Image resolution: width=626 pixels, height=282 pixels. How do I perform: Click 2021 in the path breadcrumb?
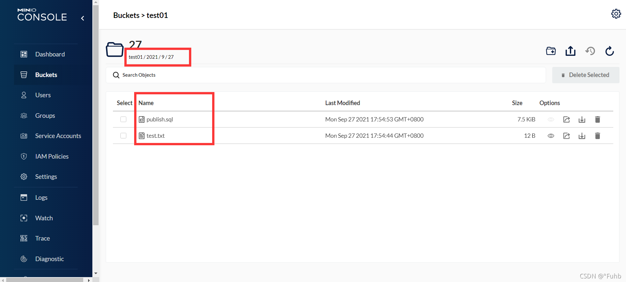pos(152,57)
